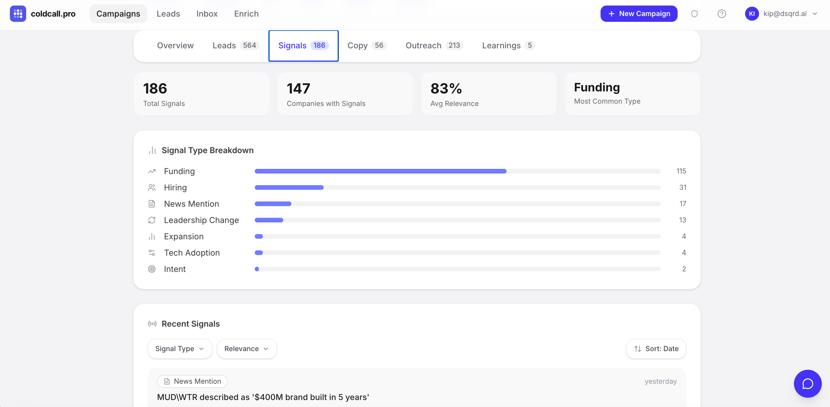Click the New Campaign button

click(639, 14)
